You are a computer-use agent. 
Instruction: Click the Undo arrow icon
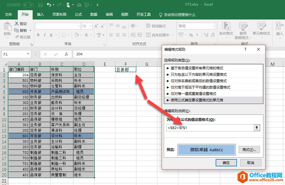click(x=49, y=5)
